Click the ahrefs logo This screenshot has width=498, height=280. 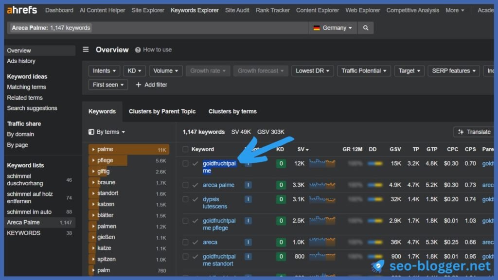click(22, 10)
